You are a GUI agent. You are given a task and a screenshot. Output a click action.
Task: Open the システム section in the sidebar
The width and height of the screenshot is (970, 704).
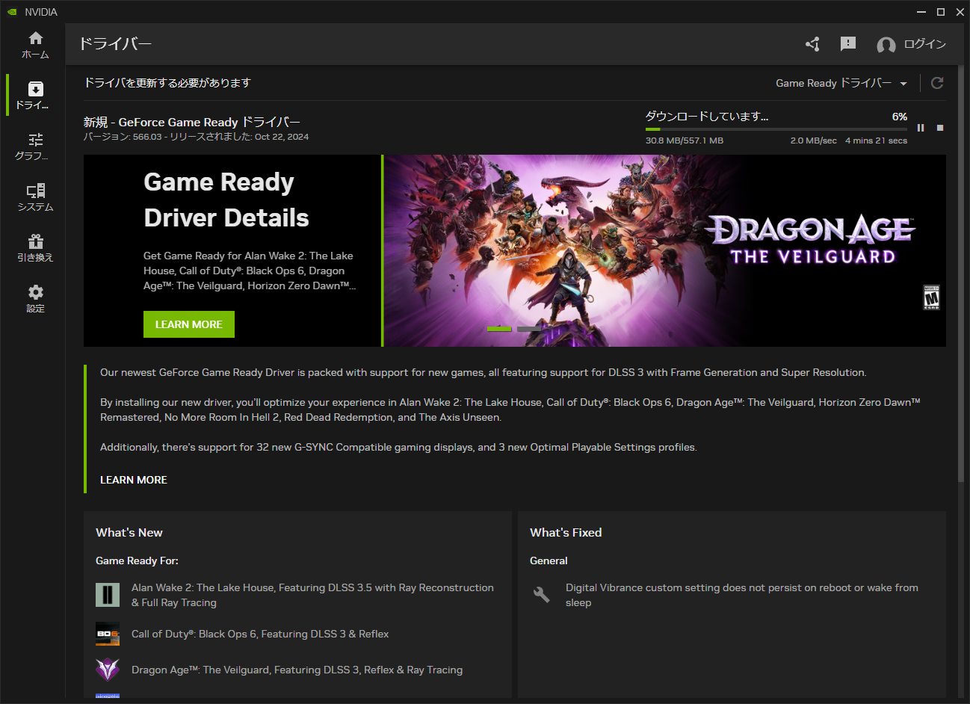click(x=34, y=198)
